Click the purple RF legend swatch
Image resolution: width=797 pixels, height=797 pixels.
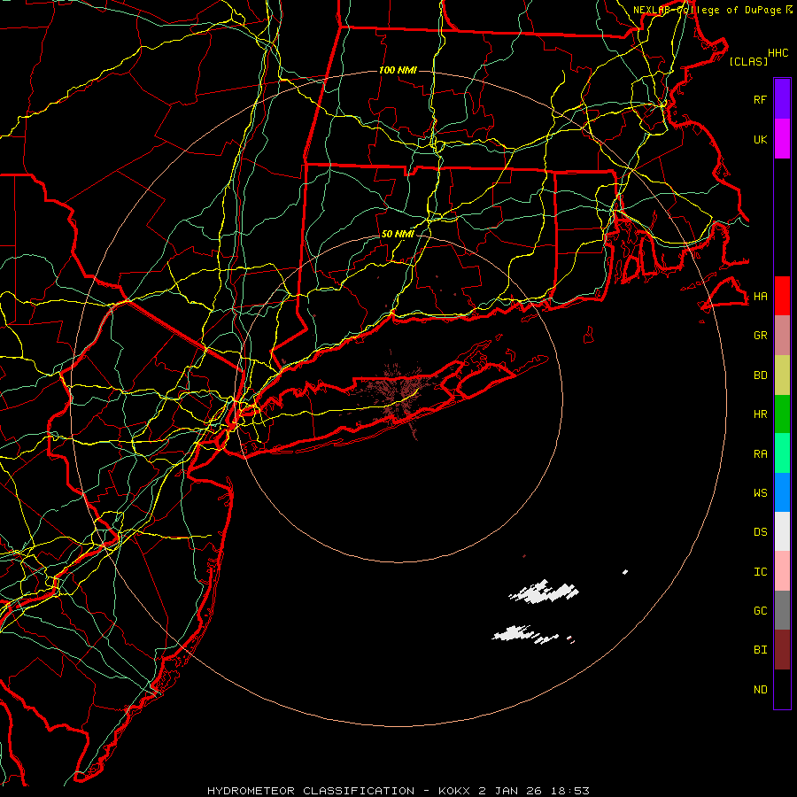(x=782, y=99)
